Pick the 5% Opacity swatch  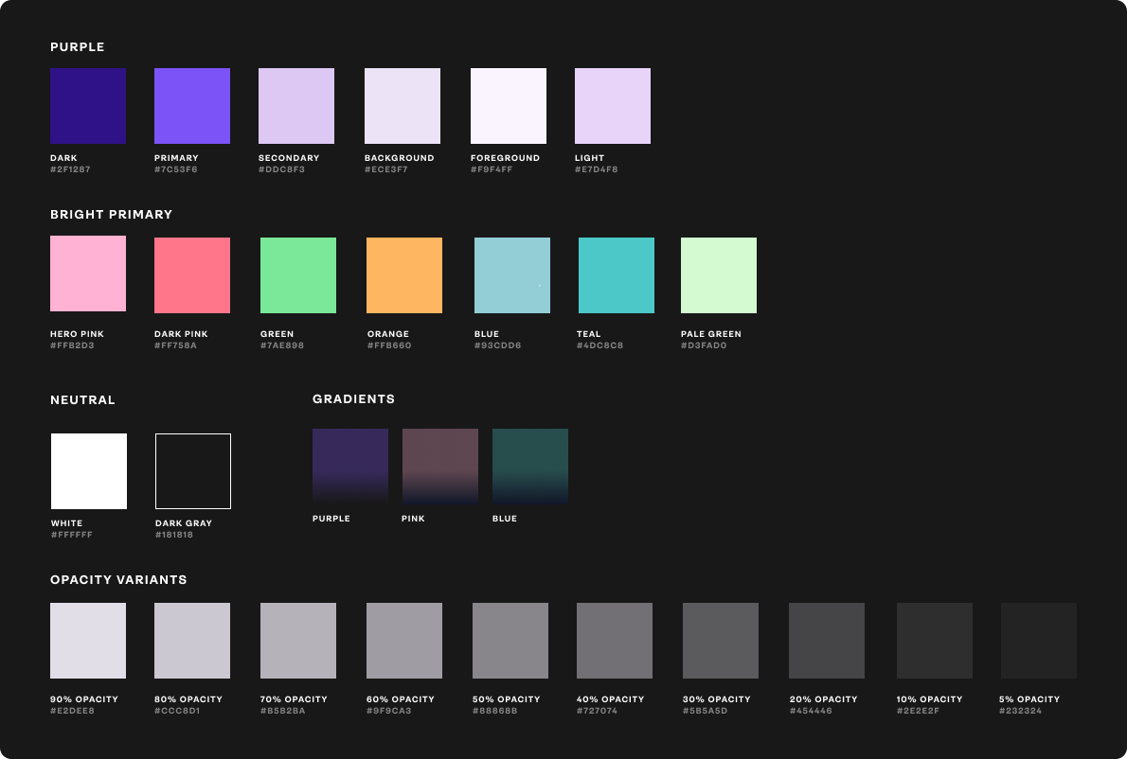point(1039,641)
